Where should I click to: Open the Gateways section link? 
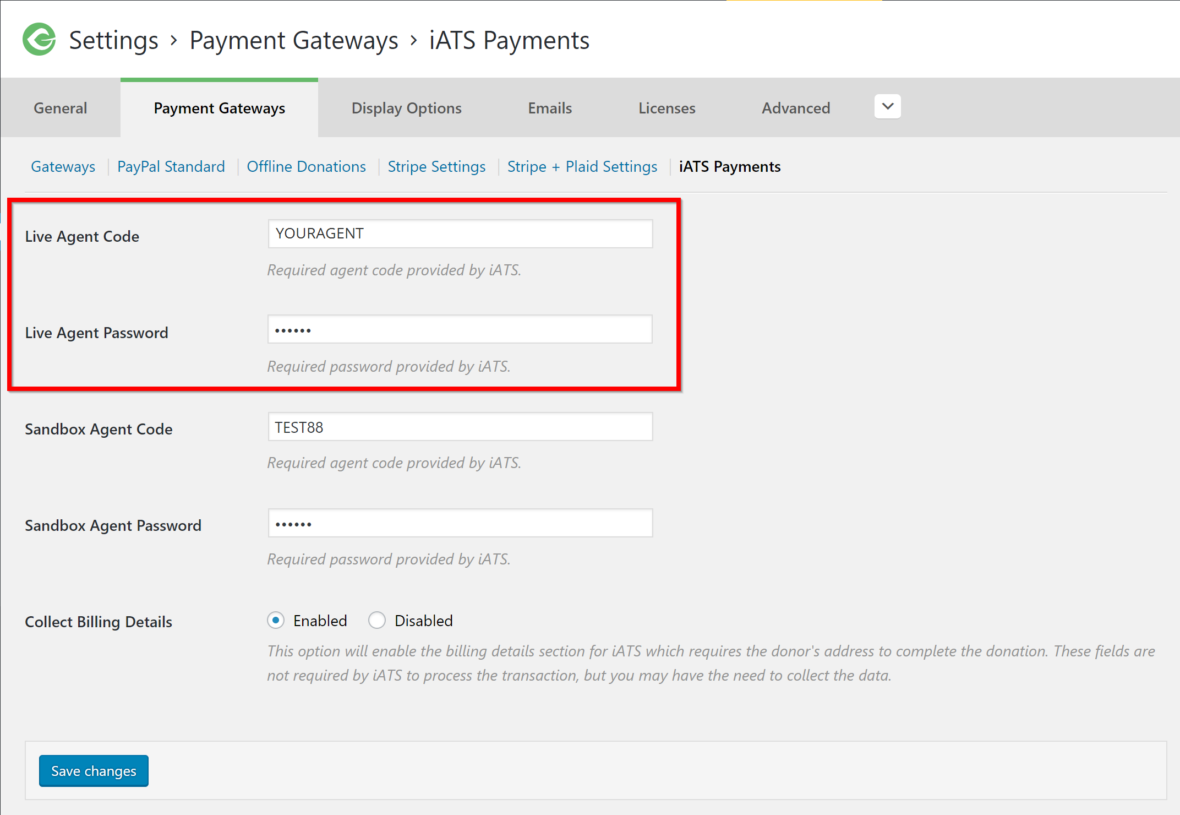tap(63, 166)
